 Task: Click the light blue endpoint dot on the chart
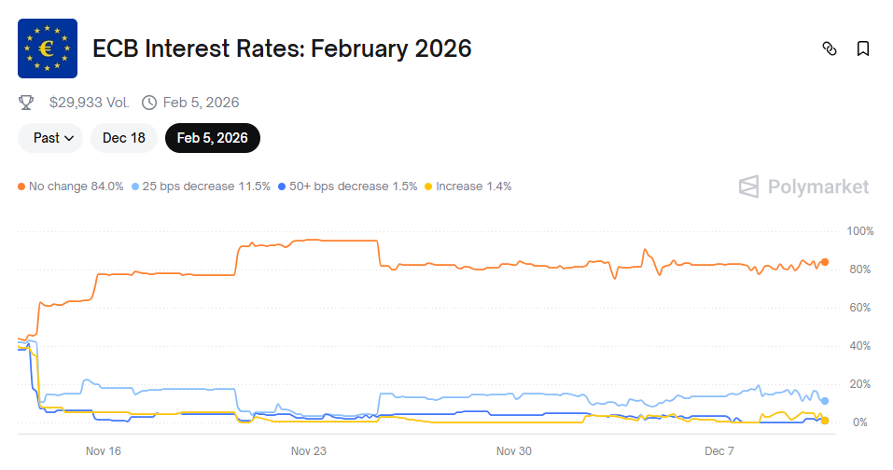(825, 401)
